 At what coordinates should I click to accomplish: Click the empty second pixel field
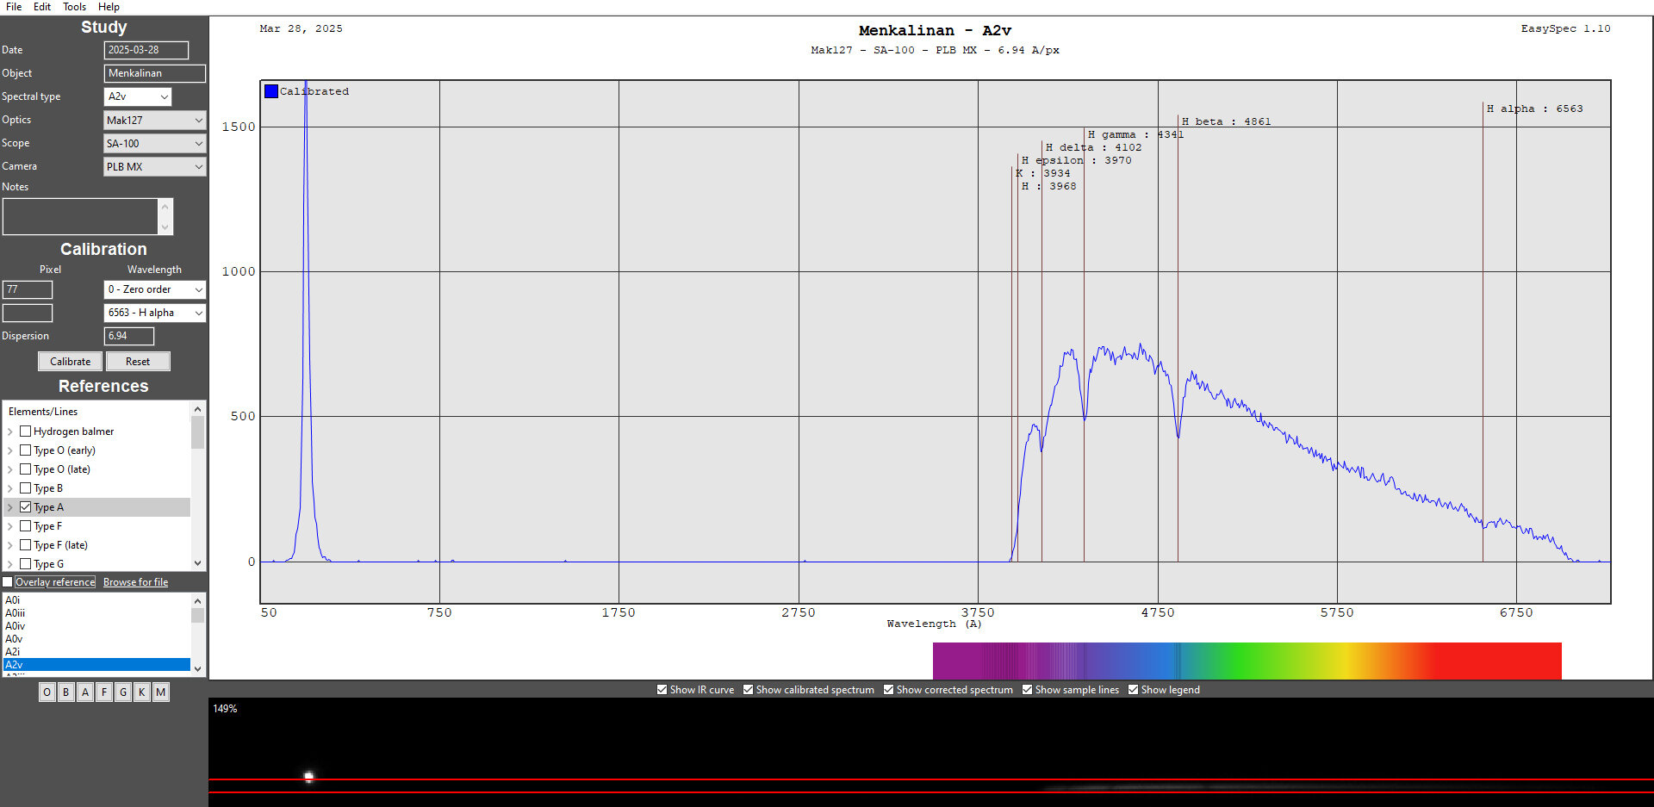tap(28, 313)
